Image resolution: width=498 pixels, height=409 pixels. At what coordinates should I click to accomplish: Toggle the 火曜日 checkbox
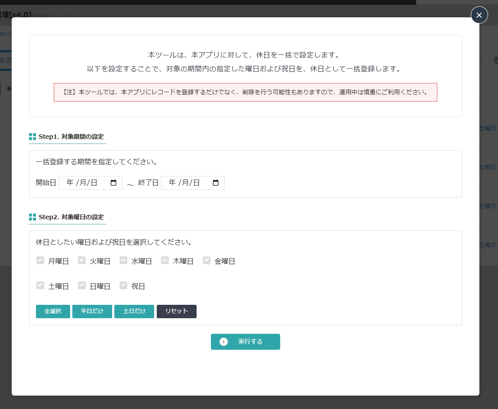(82, 260)
